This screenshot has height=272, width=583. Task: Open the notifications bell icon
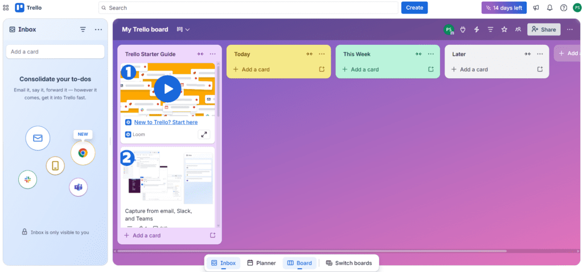550,8
